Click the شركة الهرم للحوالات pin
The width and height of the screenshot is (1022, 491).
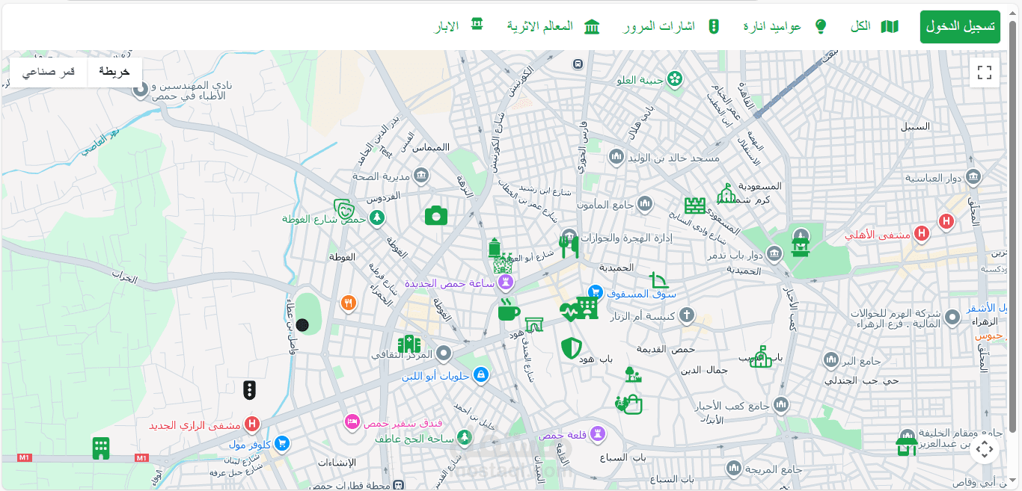coord(952,318)
